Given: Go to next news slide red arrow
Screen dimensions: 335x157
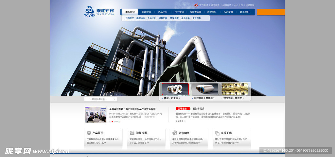Looking at the screenshot, I should (x=120, y=122).
